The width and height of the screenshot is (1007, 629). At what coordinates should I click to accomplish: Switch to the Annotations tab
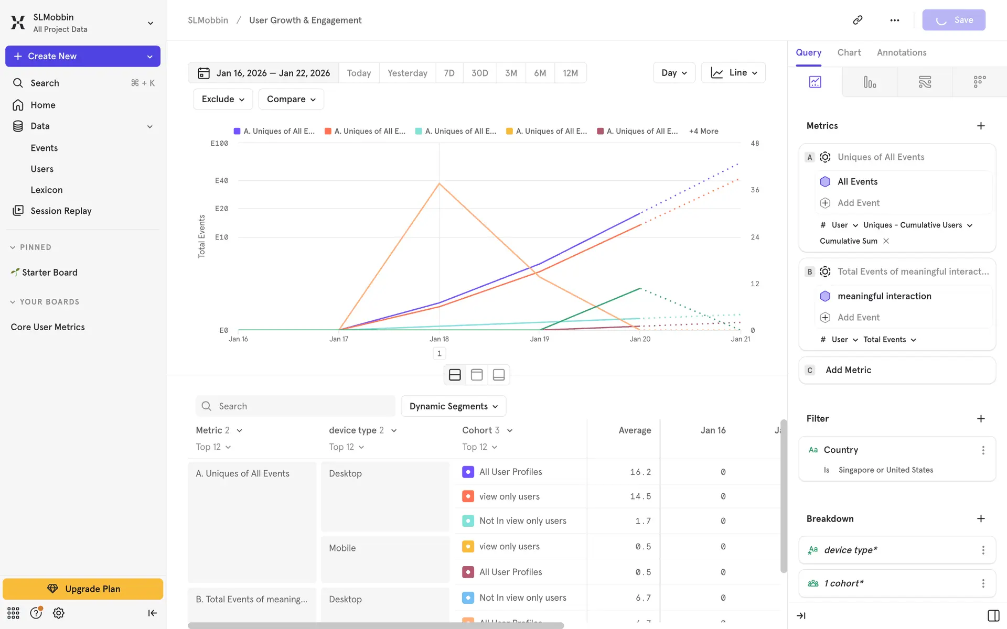[x=901, y=52]
